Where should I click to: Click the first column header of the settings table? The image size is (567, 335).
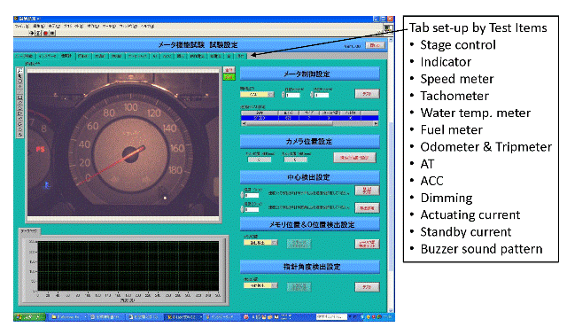(260, 113)
